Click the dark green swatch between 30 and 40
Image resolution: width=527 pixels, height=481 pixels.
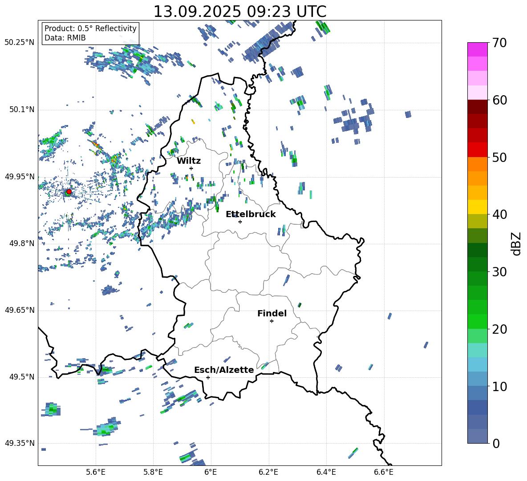tap(477, 250)
